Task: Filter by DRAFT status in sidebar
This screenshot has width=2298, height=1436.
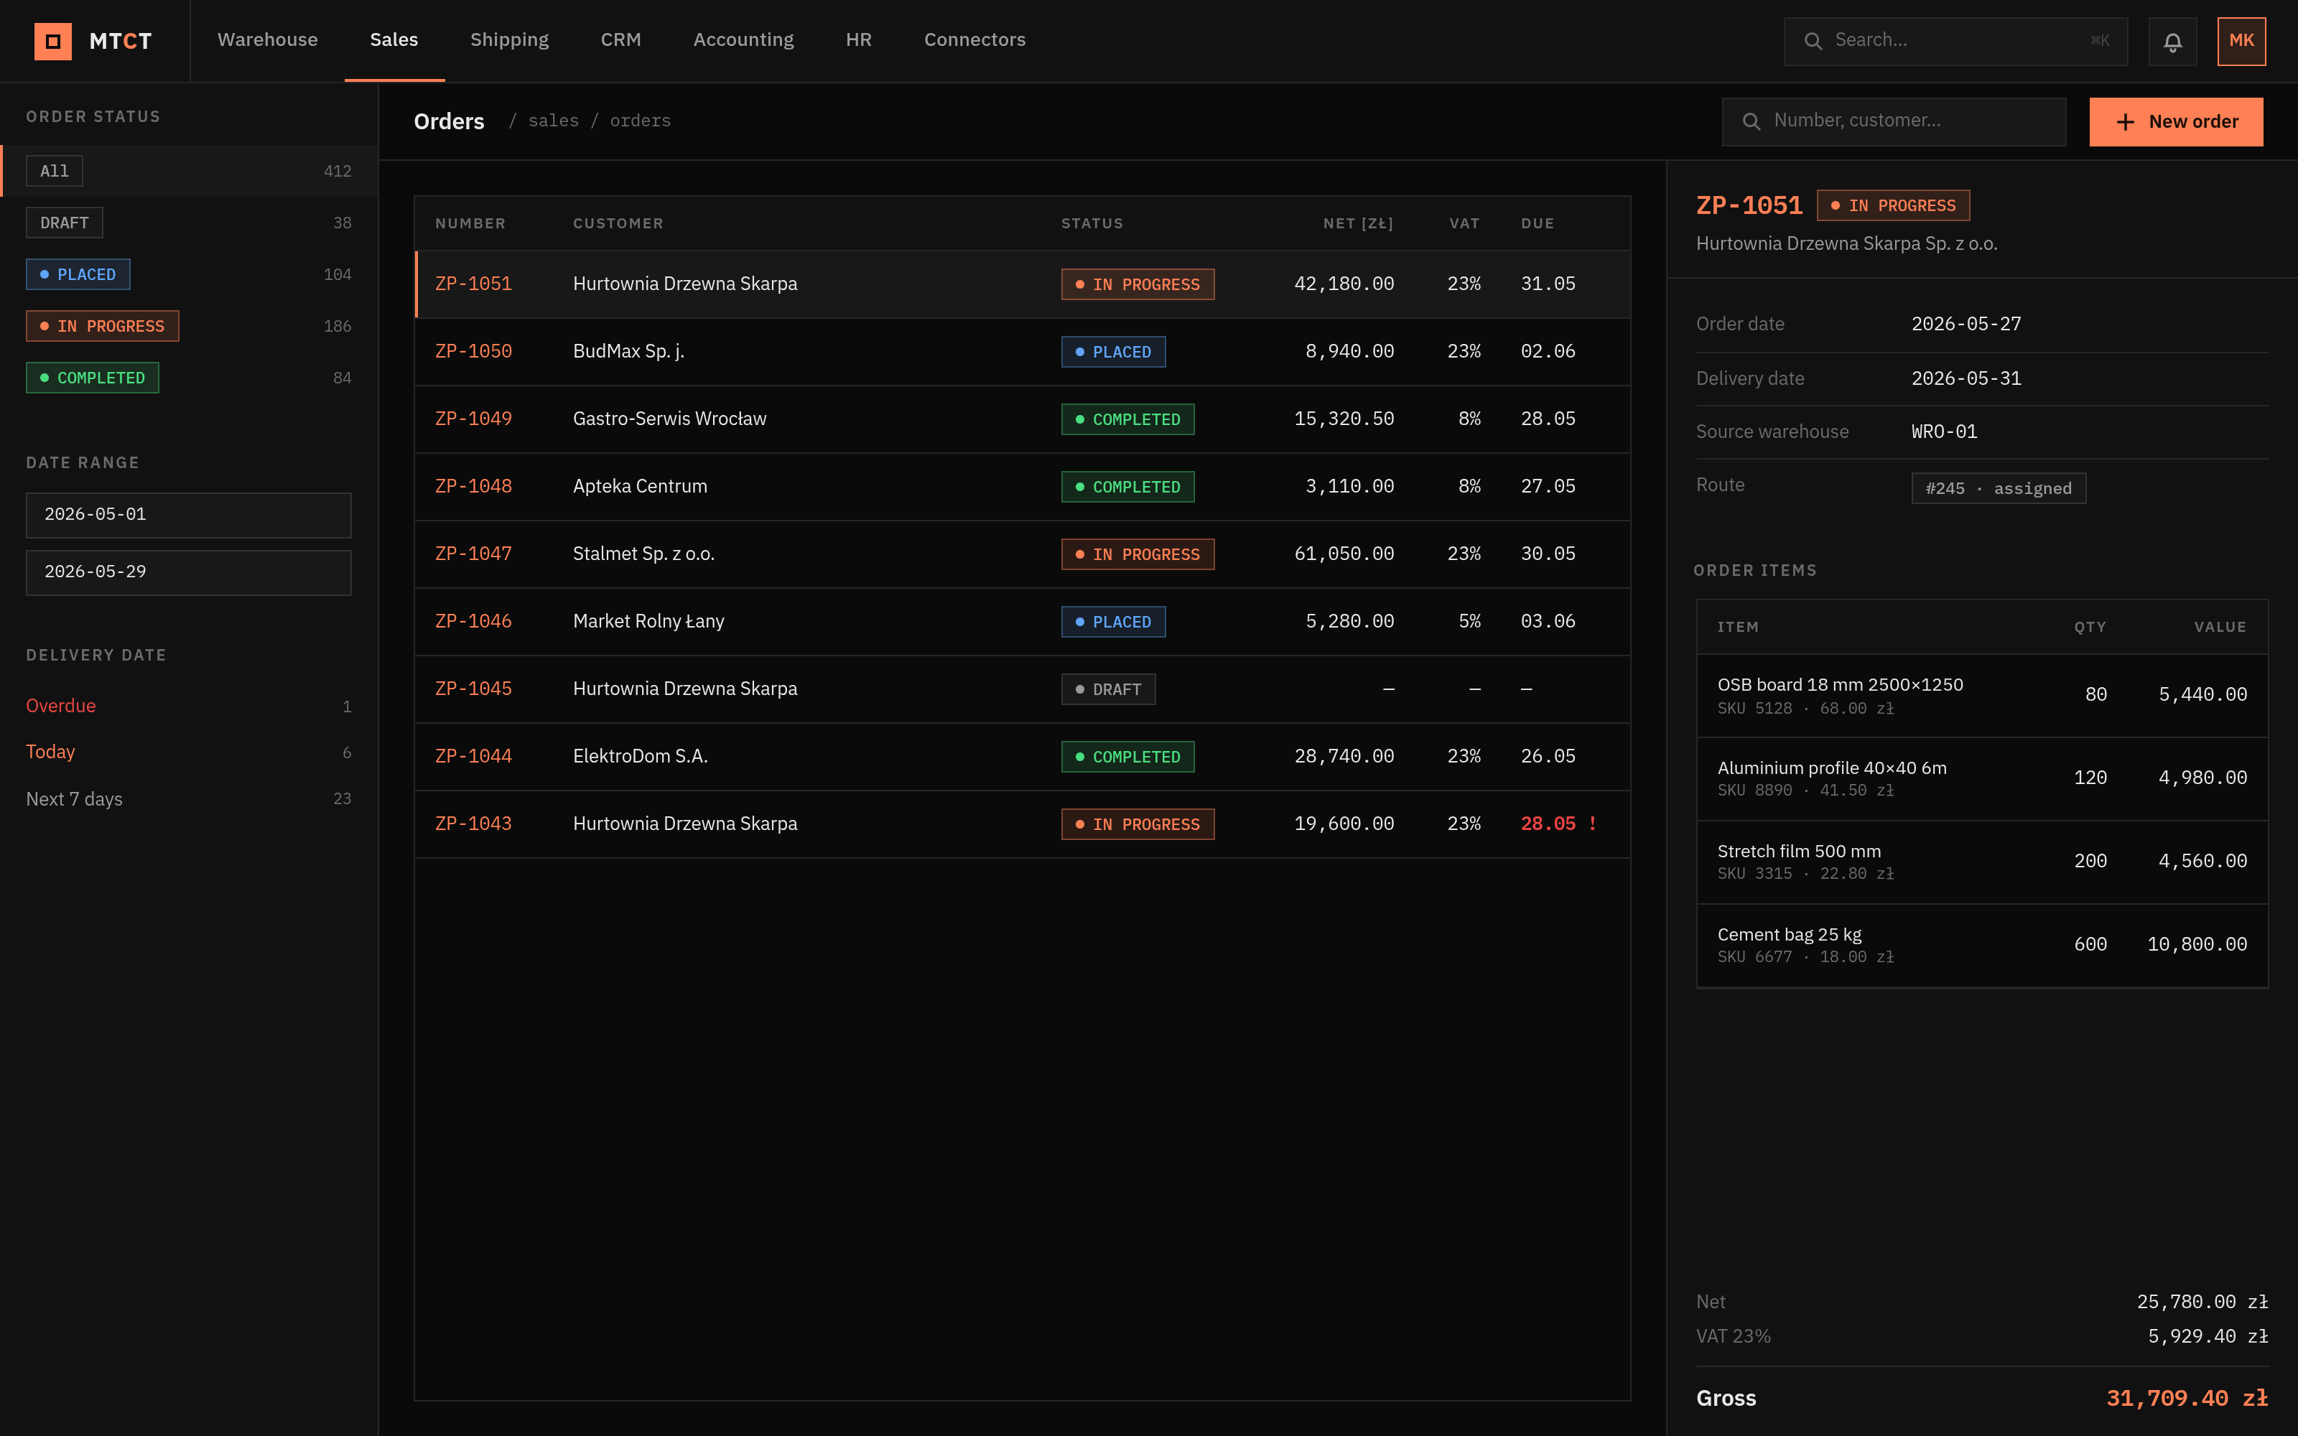Action: (x=189, y=223)
